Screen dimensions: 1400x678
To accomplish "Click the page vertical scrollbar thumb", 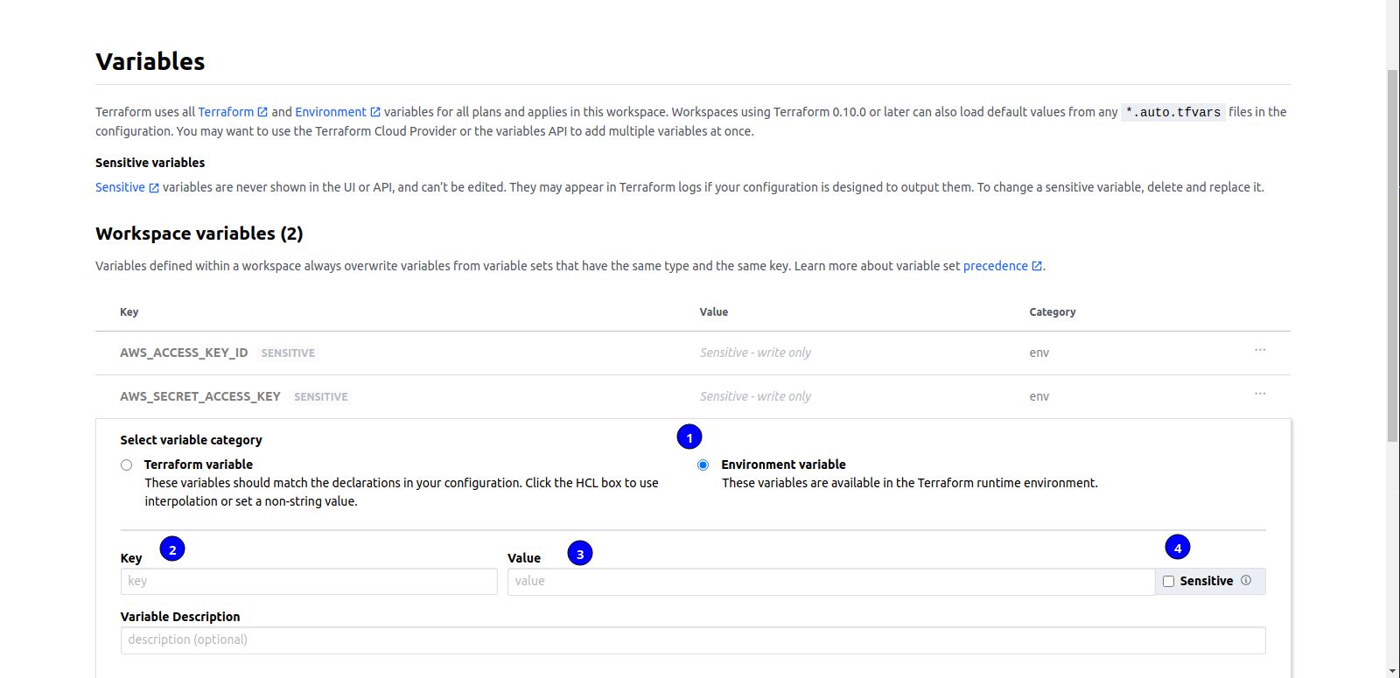I will pos(1393,255).
